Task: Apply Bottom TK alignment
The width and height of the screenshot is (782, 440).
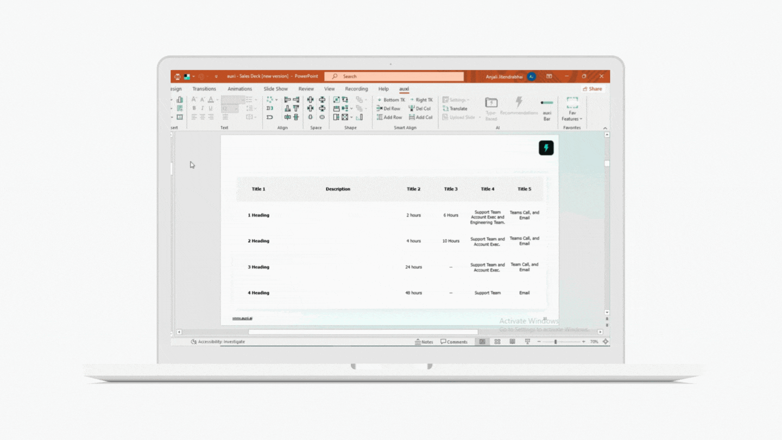Action: pyautogui.click(x=391, y=100)
